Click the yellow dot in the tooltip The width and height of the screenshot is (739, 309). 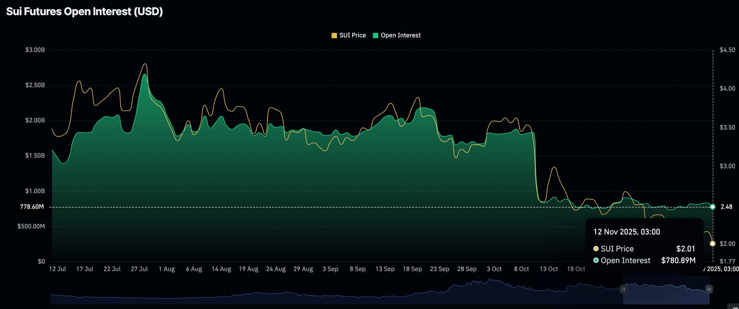click(x=596, y=249)
